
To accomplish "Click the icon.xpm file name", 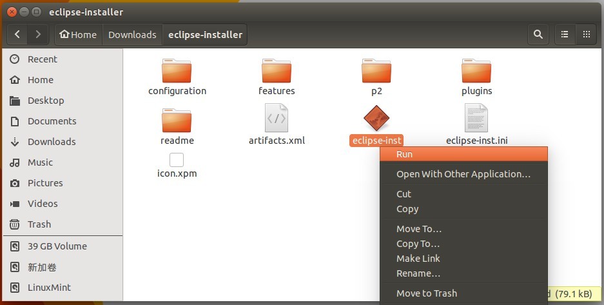I will coord(177,173).
